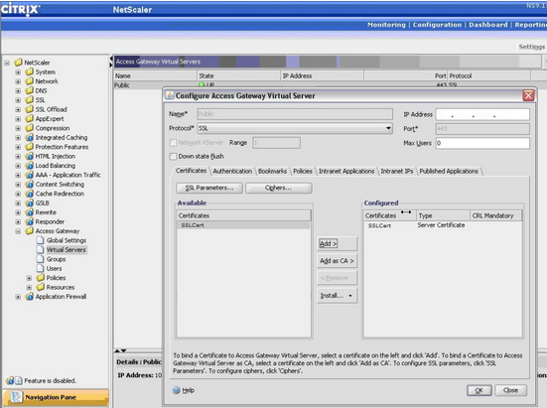The height and width of the screenshot is (408, 547).
Task: Click the Add as CA > button
Action: click(337, 261)
